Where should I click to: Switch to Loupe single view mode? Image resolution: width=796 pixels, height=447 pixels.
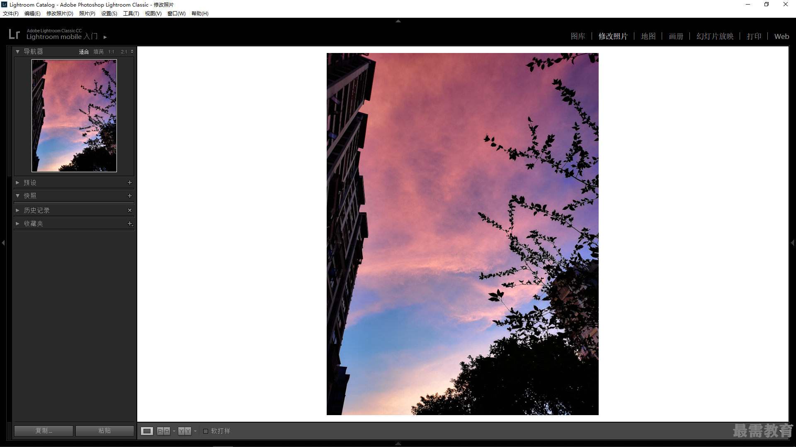point(147,431)
